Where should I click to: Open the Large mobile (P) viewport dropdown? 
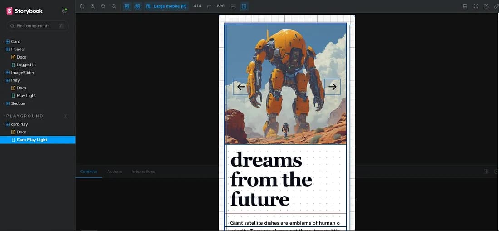166,6
